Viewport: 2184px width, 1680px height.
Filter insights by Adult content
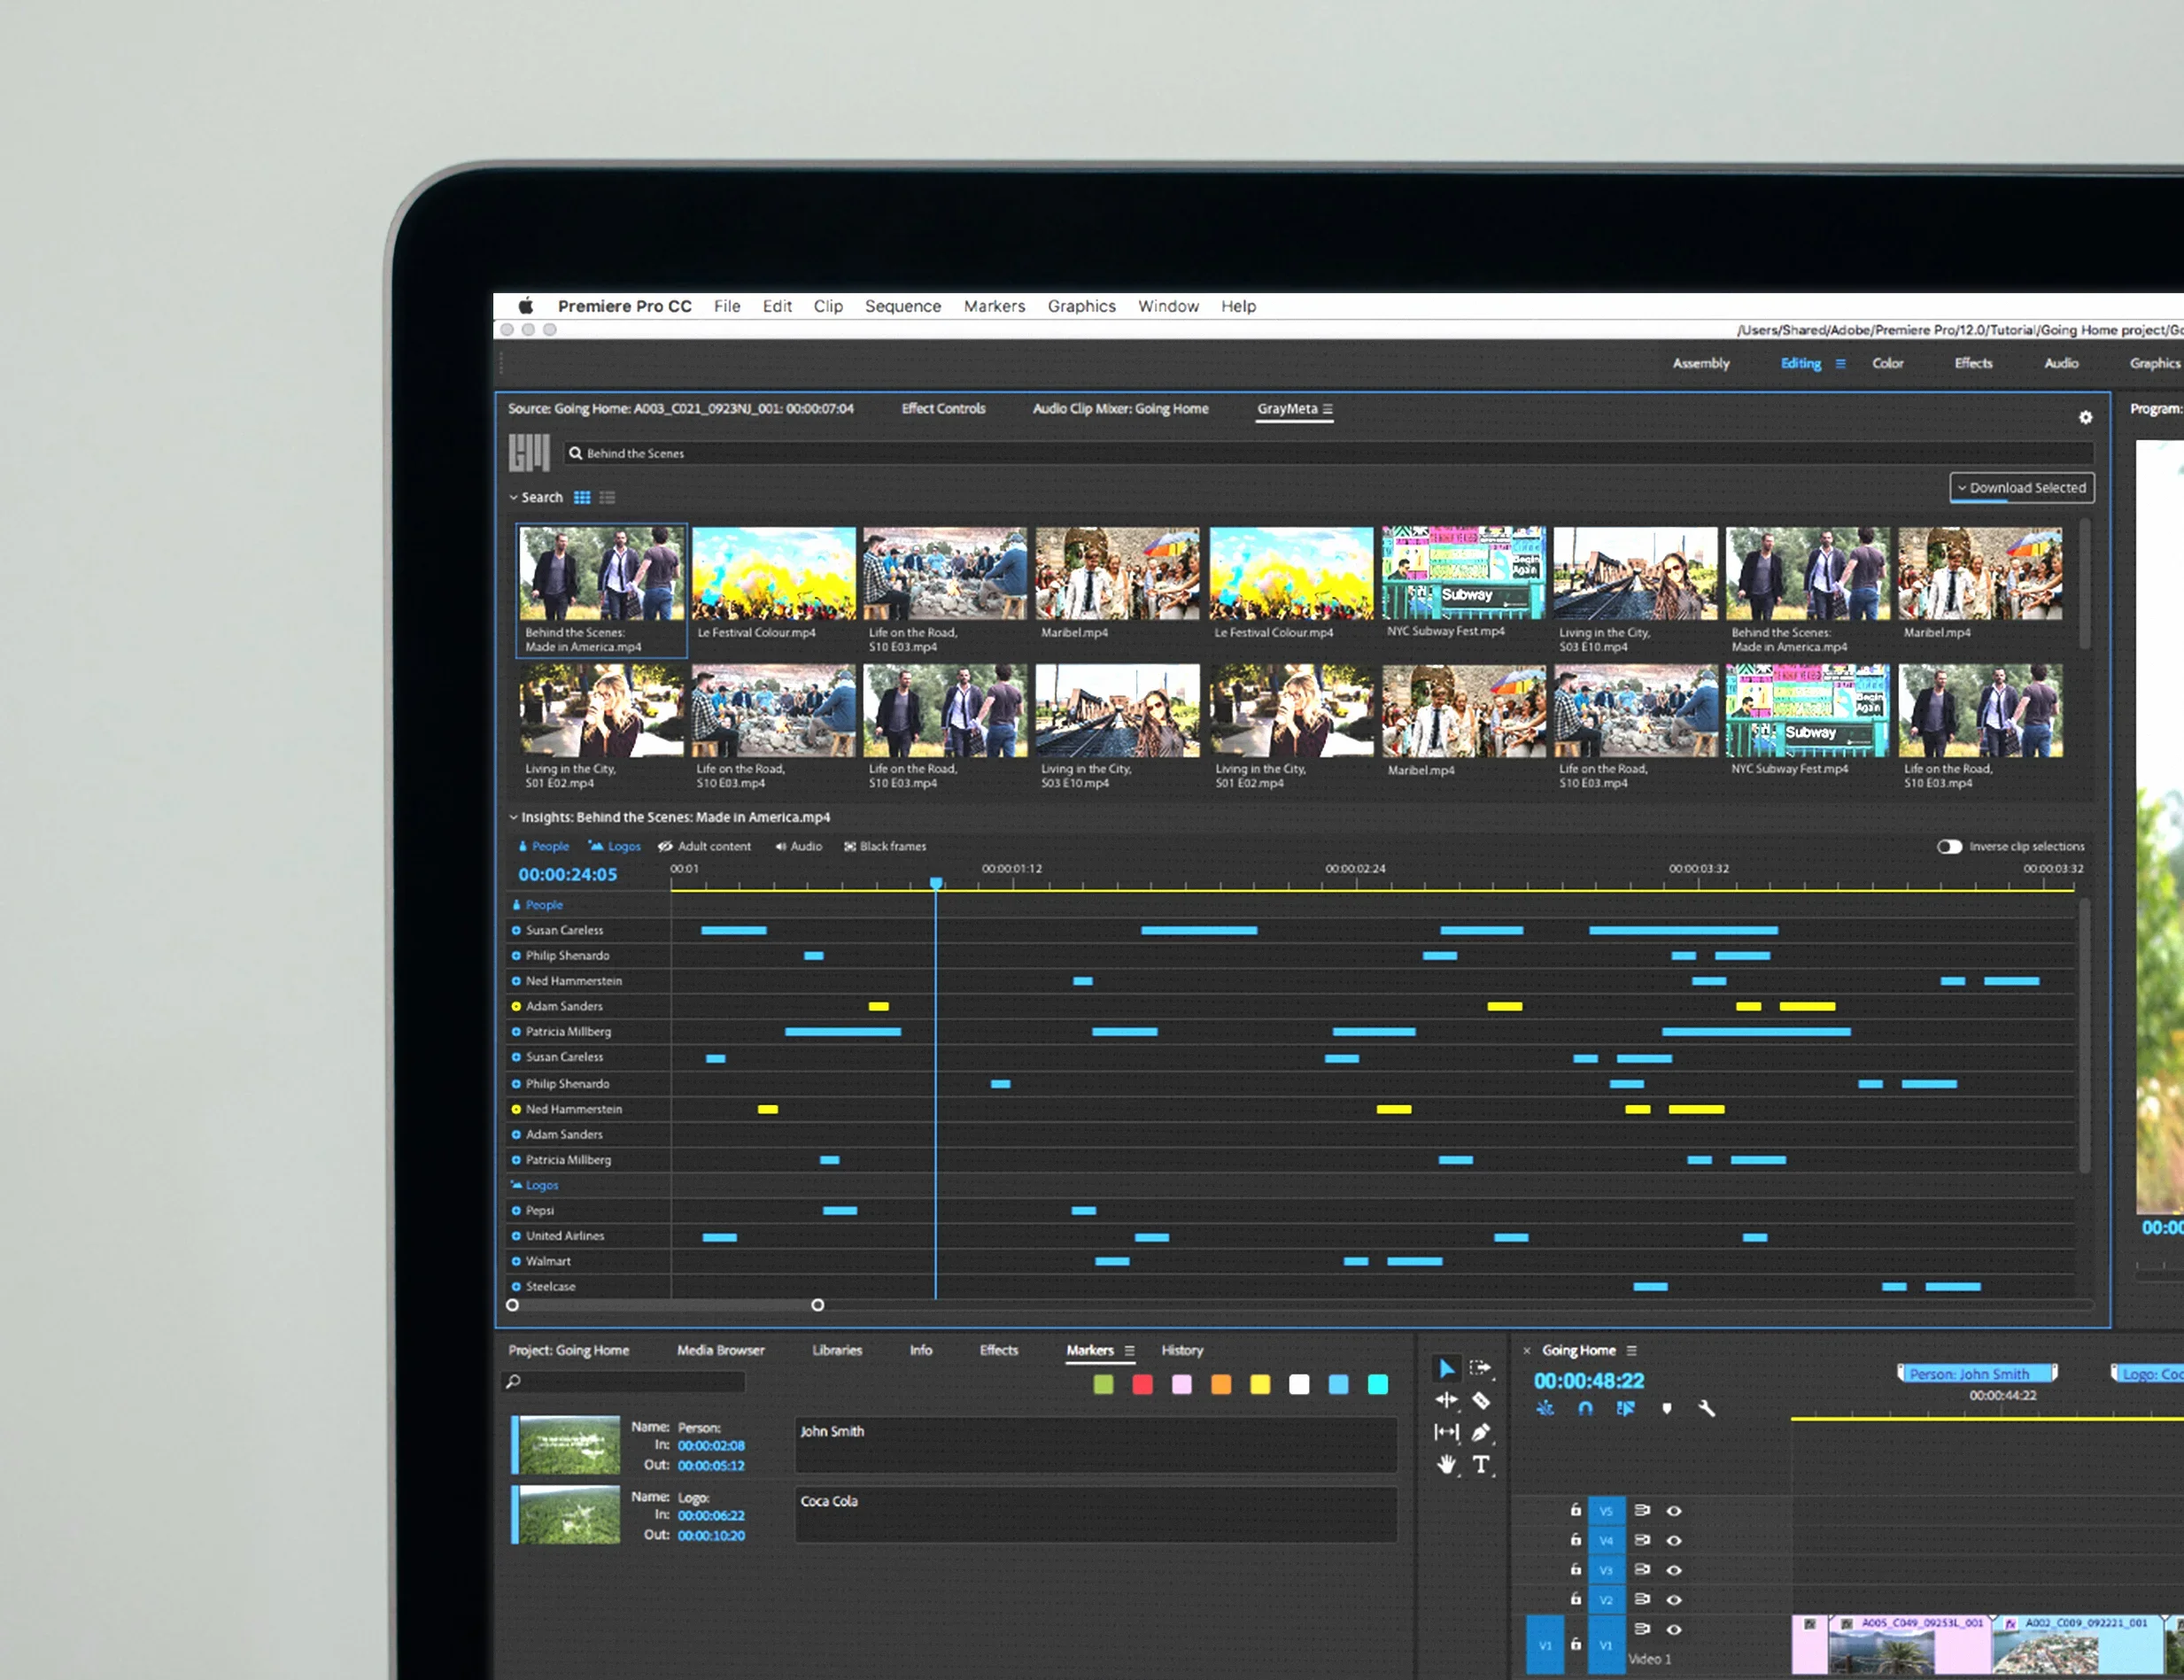pyautogui.click(x=705, y=847)
